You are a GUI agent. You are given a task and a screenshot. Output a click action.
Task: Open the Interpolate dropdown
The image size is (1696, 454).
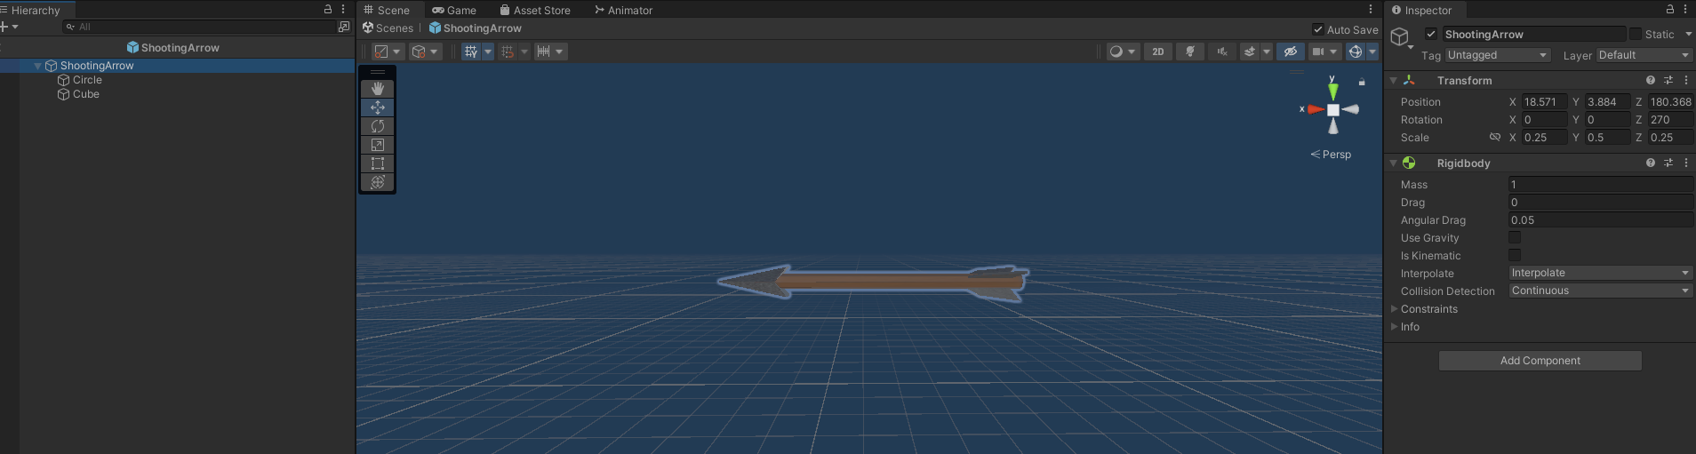pyautogui.click(x=1601, y=273)
